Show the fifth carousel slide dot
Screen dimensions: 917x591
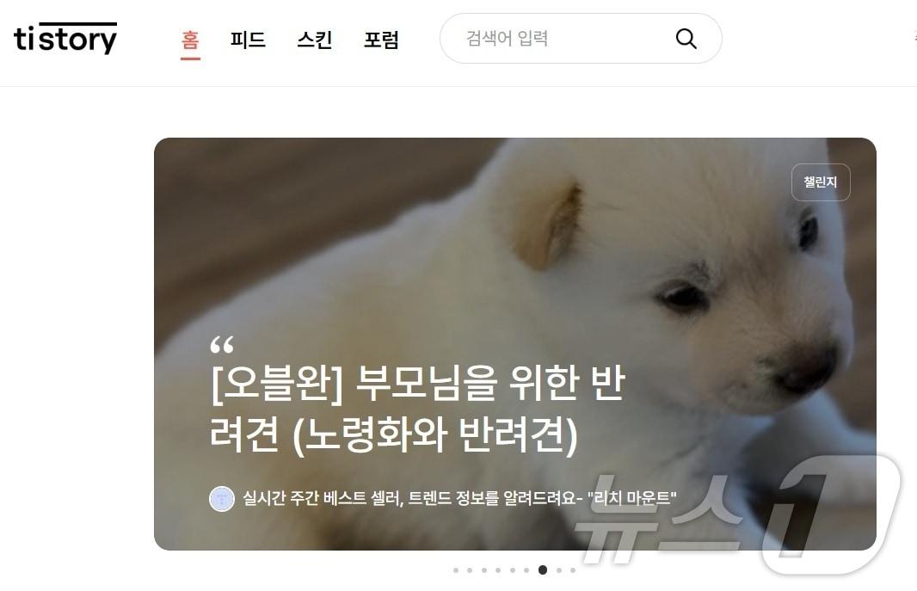513,570
